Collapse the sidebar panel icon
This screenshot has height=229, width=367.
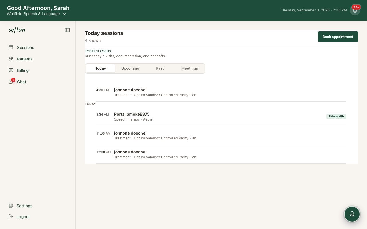tap(67, 30)
